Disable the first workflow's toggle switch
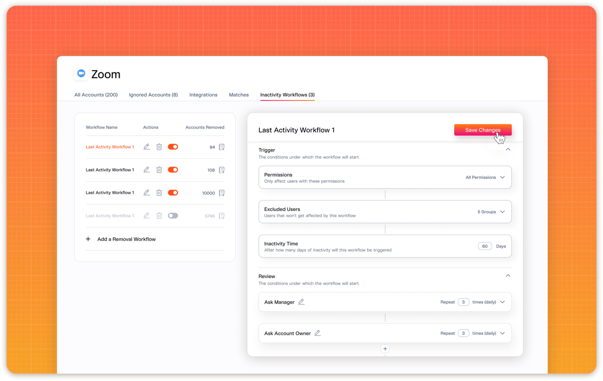This screenshot has width=603, height=381. click(173, 147)
